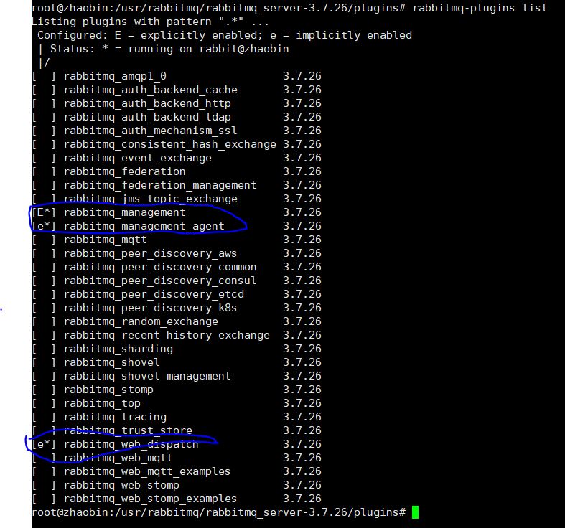
Task: Click version 3.7.26 beside rabbitmq_management
Action: click(302, 212)
